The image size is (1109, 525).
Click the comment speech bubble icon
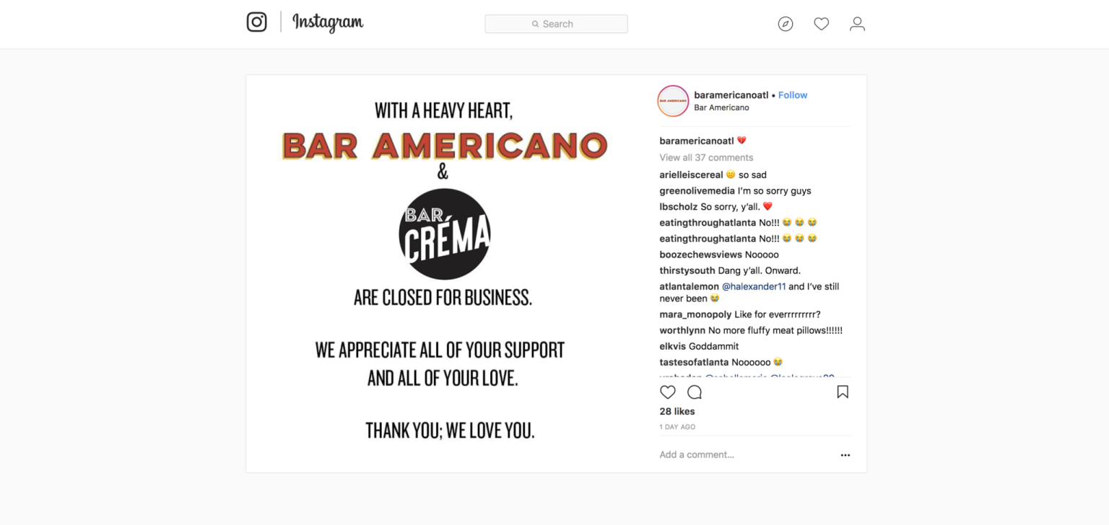(695, 392)
